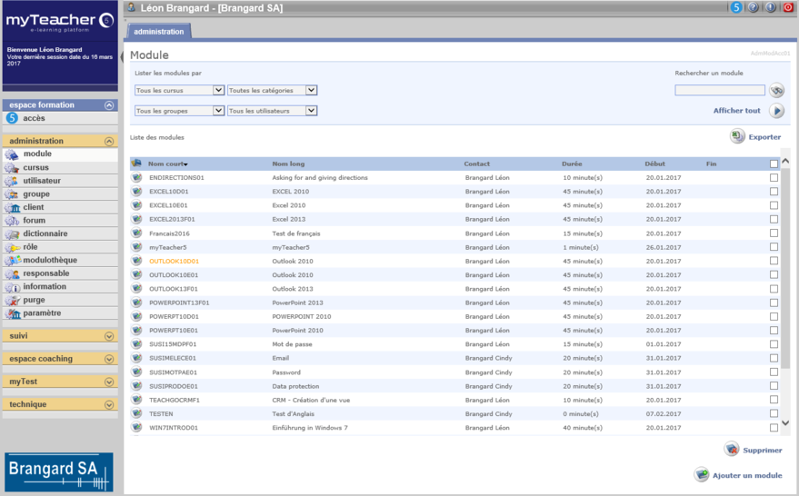Image resolution: width=799 pixels, height=496 pixels.
Task: Click the Afficher tout link
Action: point(736,111)
